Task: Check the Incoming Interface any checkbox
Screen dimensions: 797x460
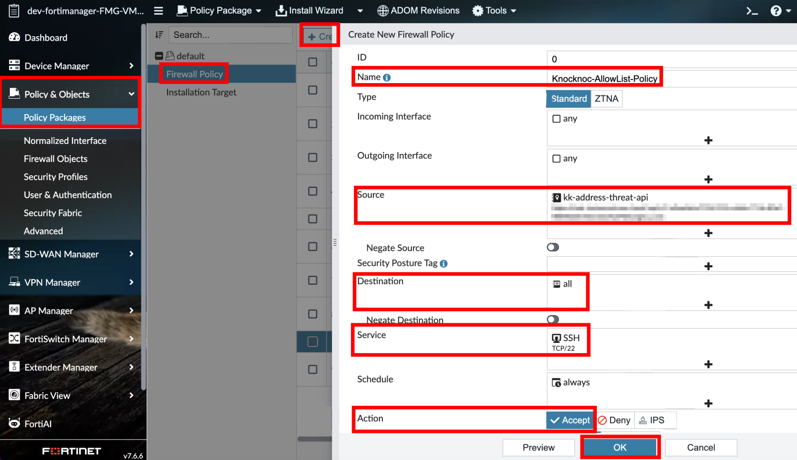Action: click(x=556, y=119)
